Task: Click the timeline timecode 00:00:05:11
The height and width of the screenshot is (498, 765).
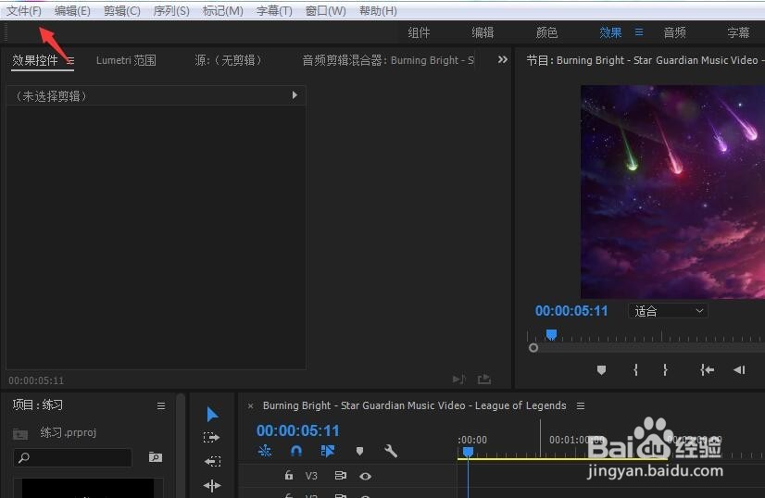Action: pyautogui.click(x=297, y=430)
